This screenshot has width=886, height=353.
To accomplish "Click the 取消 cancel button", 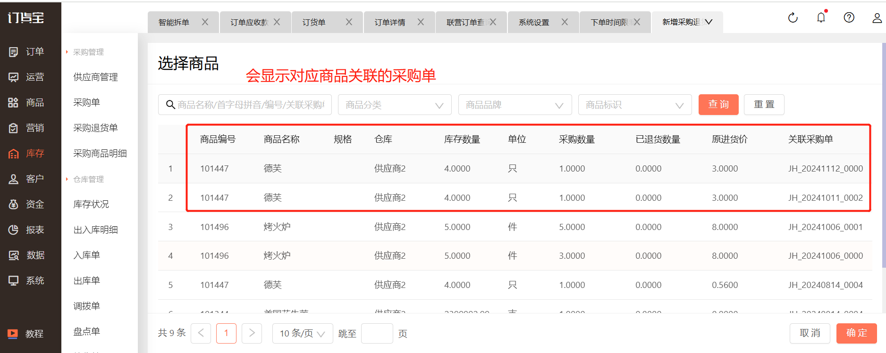I will pos(810,333).
